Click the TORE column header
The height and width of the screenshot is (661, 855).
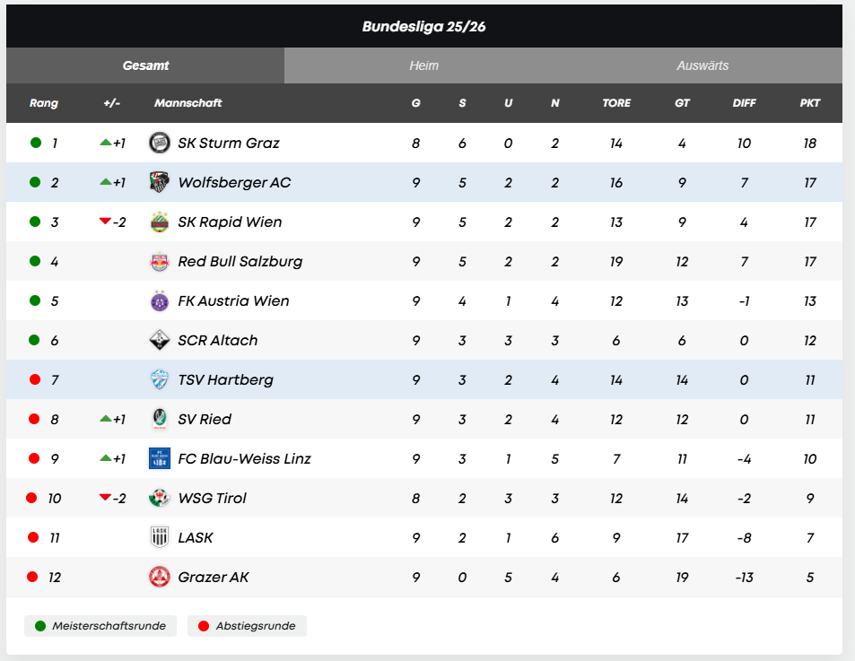616,103
